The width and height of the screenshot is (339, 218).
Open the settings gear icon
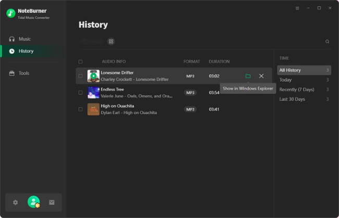(15, 202)
